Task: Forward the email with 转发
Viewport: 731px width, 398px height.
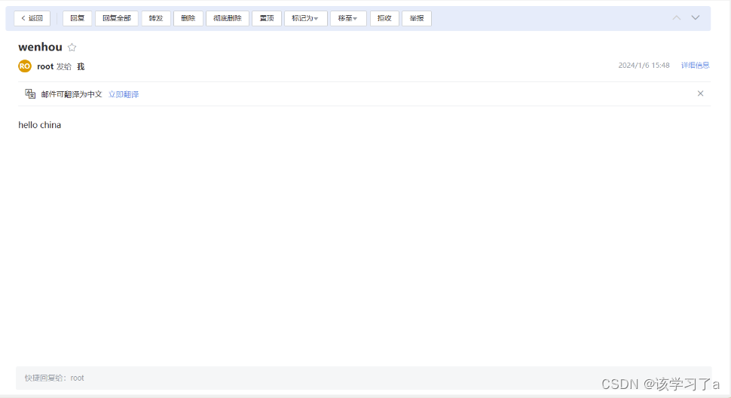Action: 156,18
